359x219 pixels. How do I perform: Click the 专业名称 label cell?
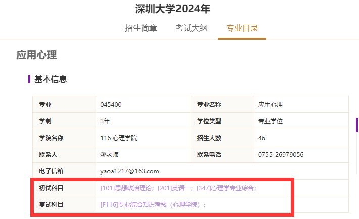[222, 105]
